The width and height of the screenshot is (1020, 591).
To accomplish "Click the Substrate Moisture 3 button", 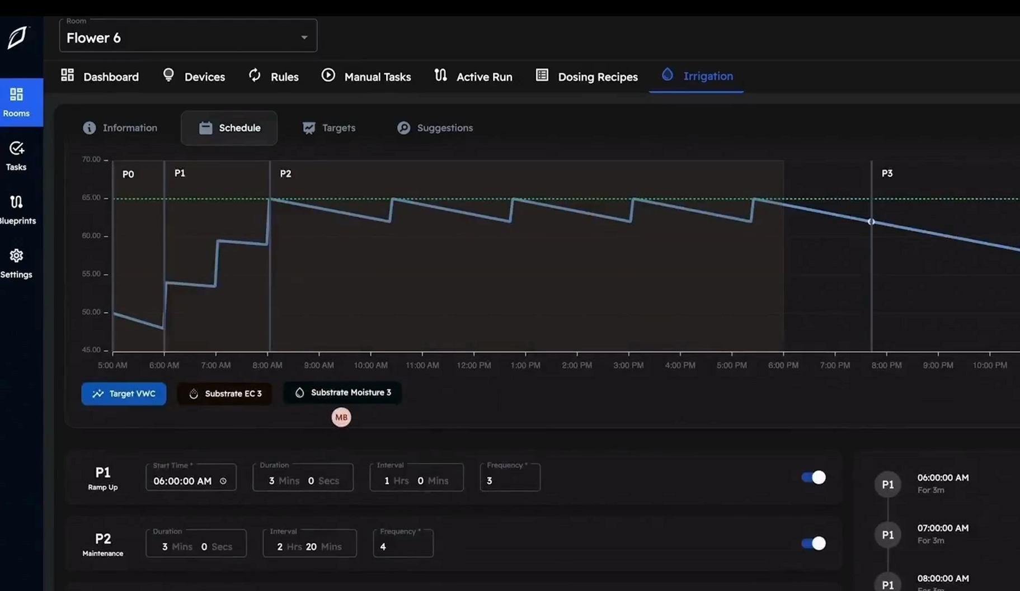I will coord(342,393).
